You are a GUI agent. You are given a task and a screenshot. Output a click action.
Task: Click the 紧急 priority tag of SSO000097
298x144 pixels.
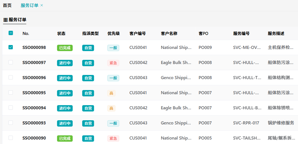[x=113, y=63]
